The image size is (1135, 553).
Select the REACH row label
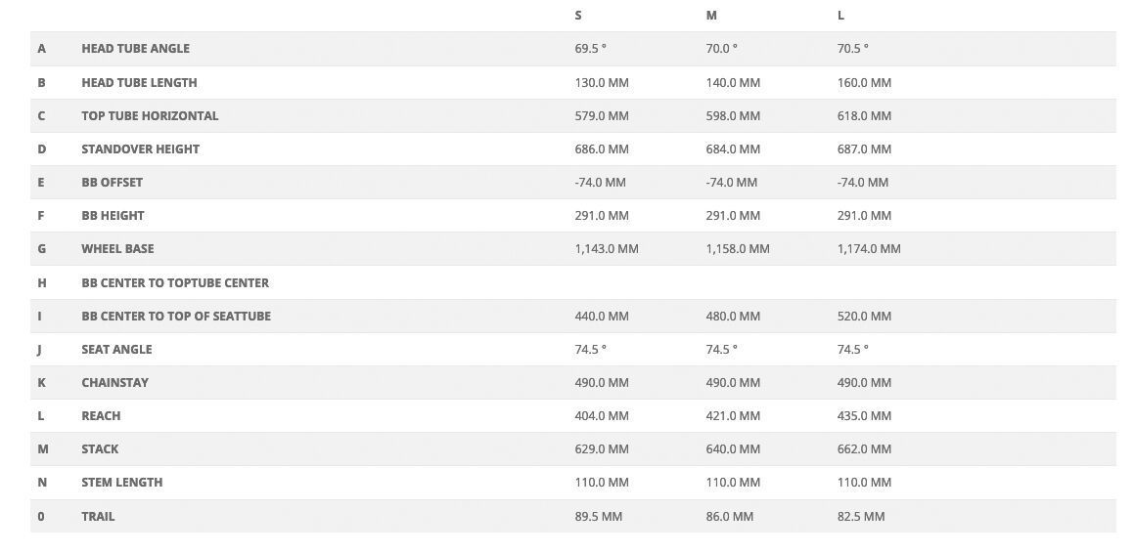101,416
